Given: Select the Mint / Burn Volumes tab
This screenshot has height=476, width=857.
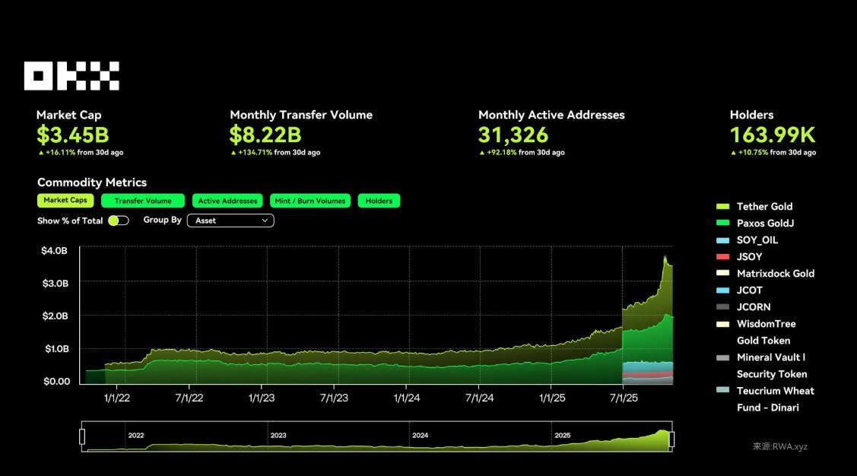Looking at the screenshot, I should tap(310, 201).
